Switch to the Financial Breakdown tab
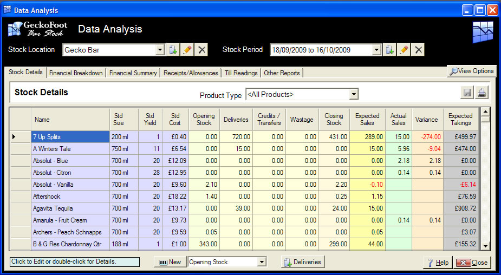Image resolution: width=501 pixels, height=275 pixels. tap(76, 73)
